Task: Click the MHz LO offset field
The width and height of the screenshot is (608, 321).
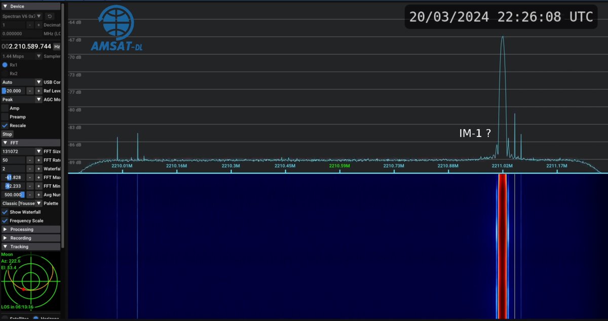Action: click(21, 33)
